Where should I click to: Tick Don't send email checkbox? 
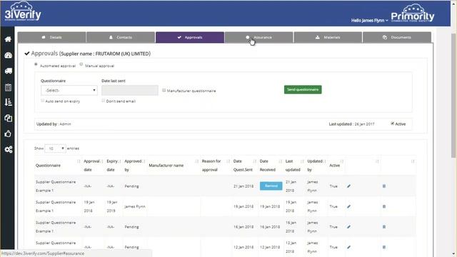[103, 101]
